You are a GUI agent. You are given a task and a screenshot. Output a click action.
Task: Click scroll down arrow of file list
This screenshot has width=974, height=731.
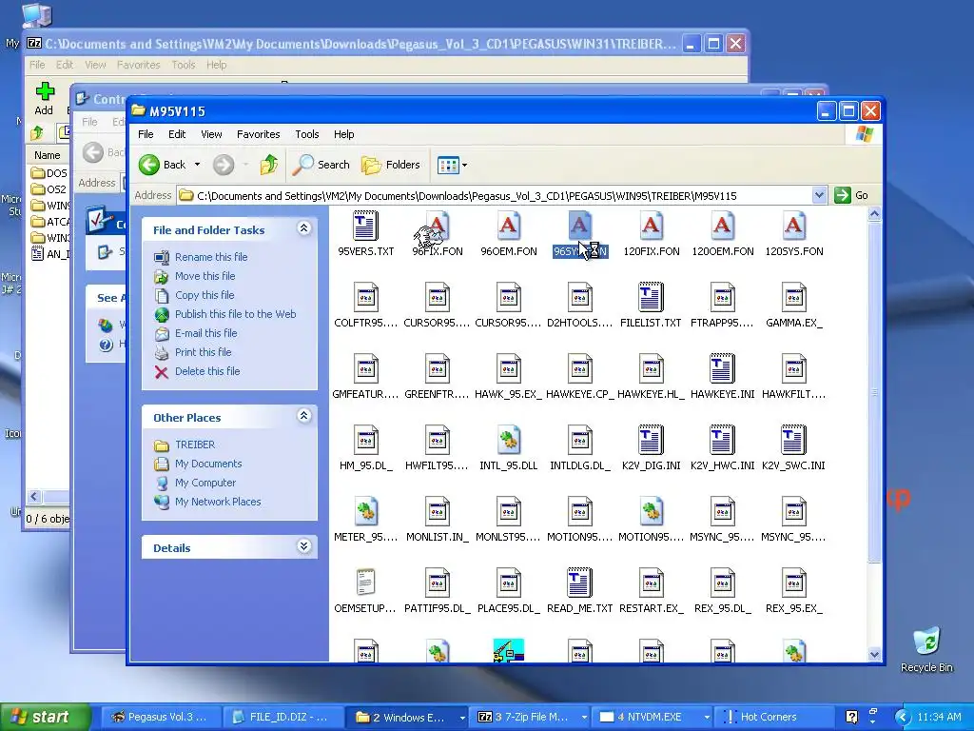(x=874, y=654)
